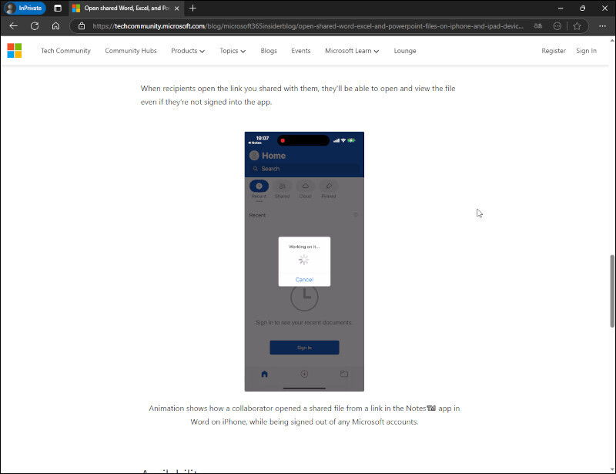
Task: Open a new browser tab
Action: 192,8
